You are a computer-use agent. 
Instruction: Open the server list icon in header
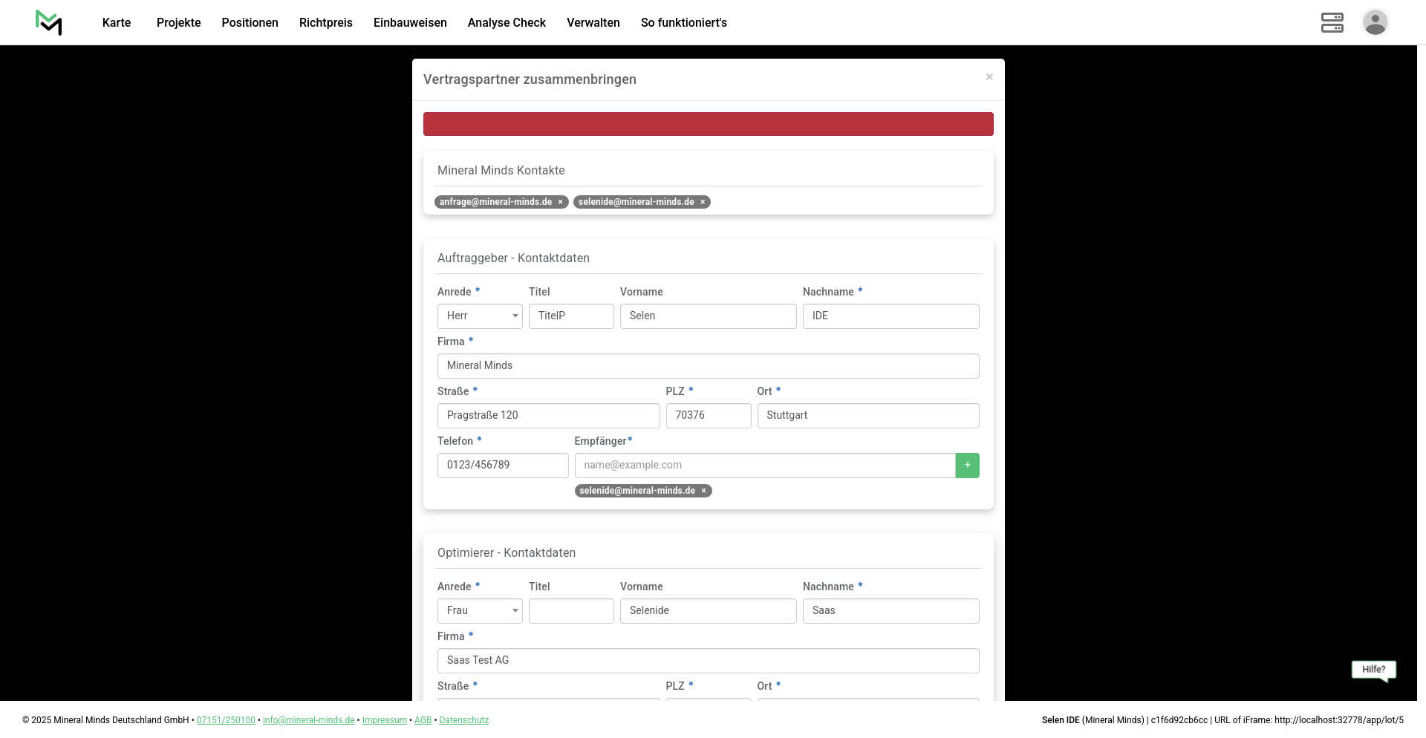tap(1332, 22)
